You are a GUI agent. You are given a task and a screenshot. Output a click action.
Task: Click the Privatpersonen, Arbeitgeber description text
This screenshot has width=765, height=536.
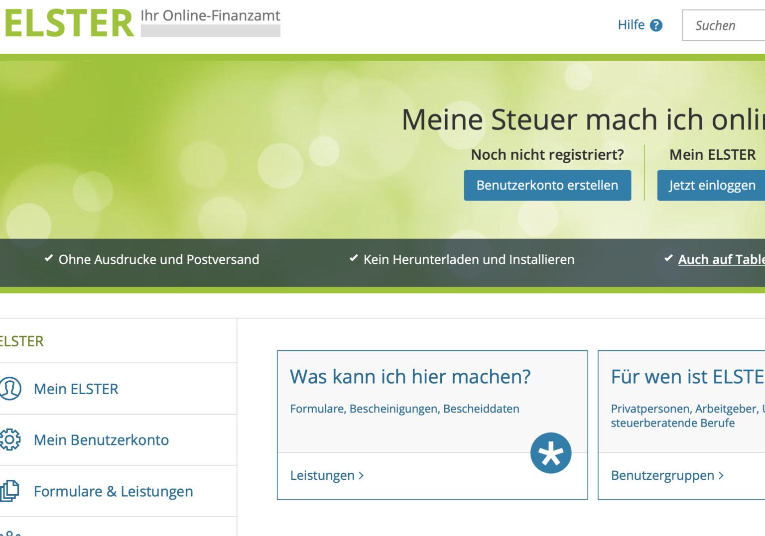tap(687, 416)
